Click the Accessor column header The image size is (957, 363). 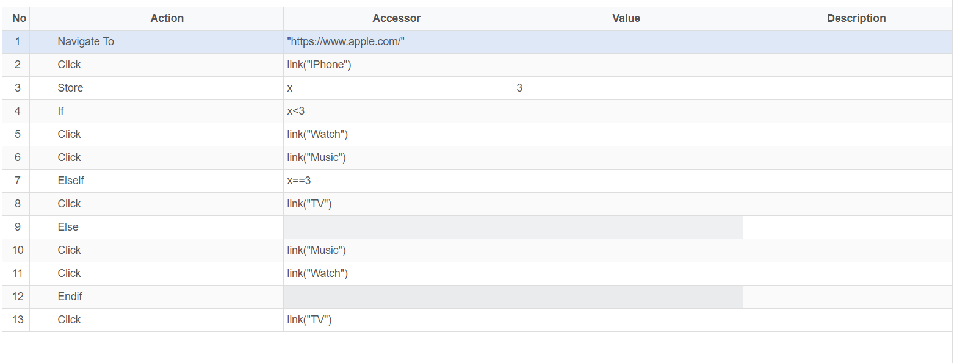point(398,18)
